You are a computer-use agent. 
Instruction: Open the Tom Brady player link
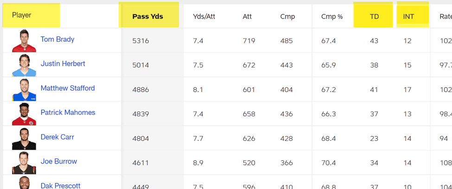click(x=57, y=39)
